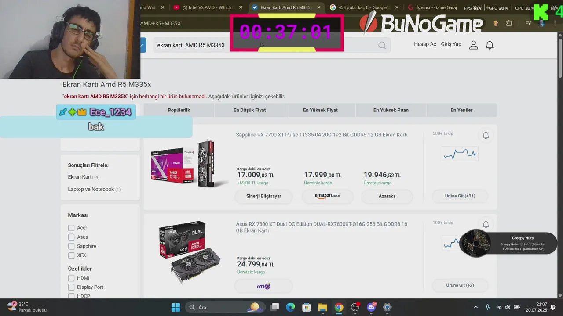Check the Sapphire brand checkbox

[71, 246]
